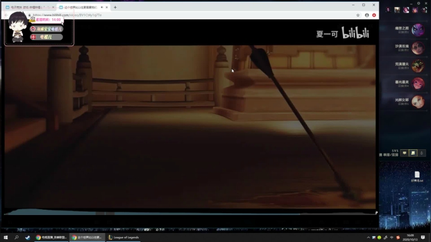Click the highlighted notes button in League client
431x242 pixels.
413,153
